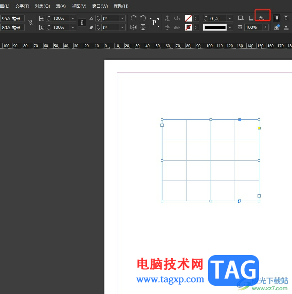Apply drop shadow to the object

click(251, 18)
